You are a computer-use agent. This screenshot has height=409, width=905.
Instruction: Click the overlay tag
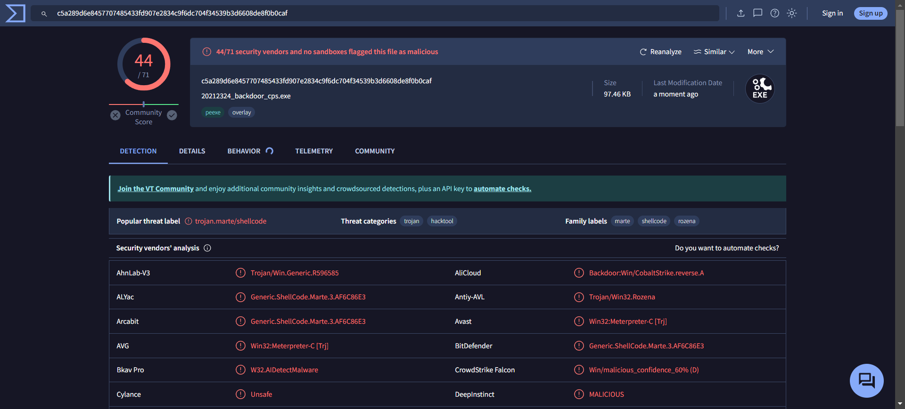click(241, 112)
